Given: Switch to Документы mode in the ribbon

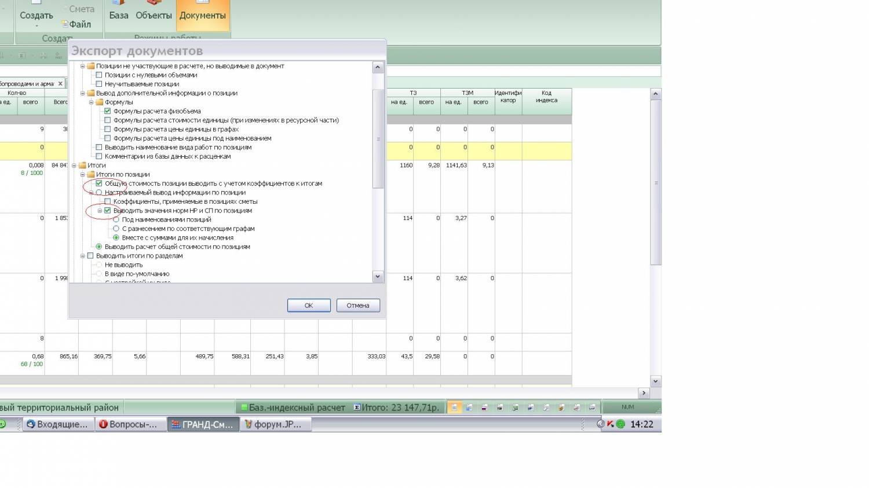Looking at the screenshot, I should 202,16.
